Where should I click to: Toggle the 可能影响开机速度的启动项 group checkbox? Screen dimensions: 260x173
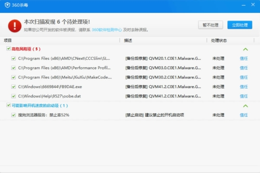pos(9,105)
